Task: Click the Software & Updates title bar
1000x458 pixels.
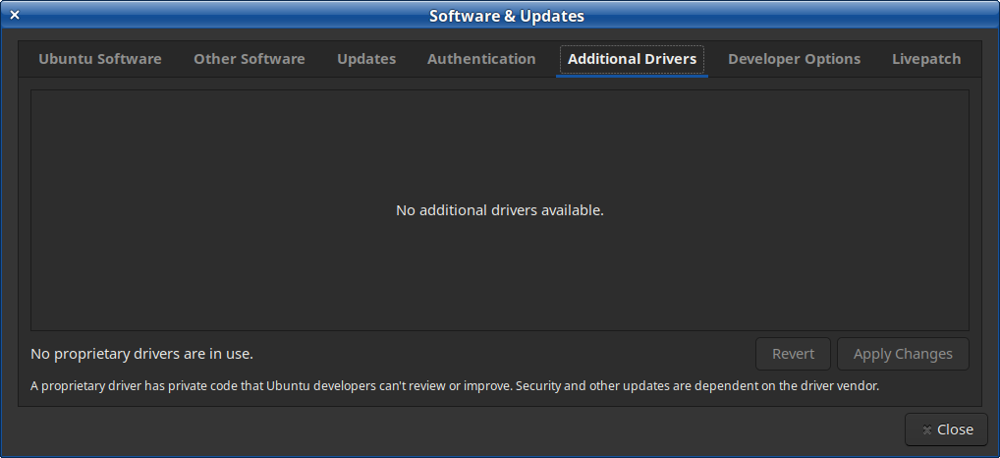Action: coord(506,16)
